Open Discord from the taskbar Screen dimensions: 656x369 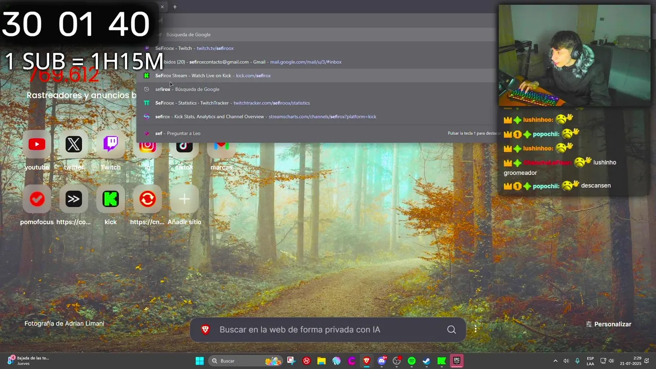pos(382,361)
